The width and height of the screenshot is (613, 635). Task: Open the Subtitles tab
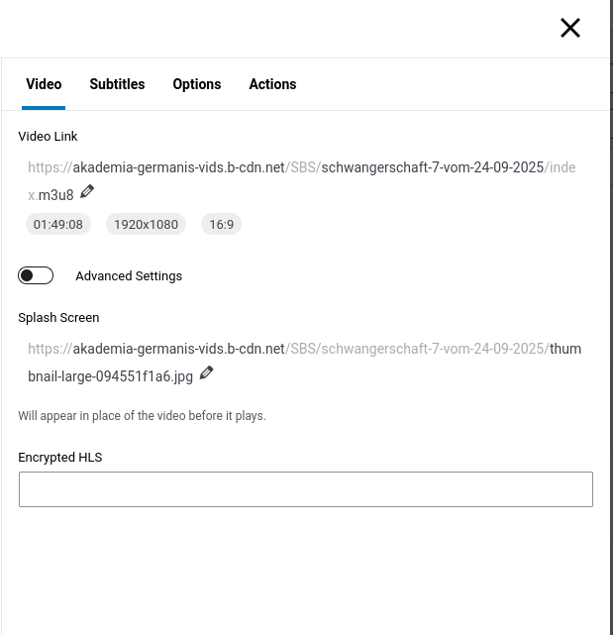click(x=117, y=84)
